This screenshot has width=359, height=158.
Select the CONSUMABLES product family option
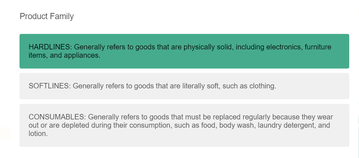184,125
